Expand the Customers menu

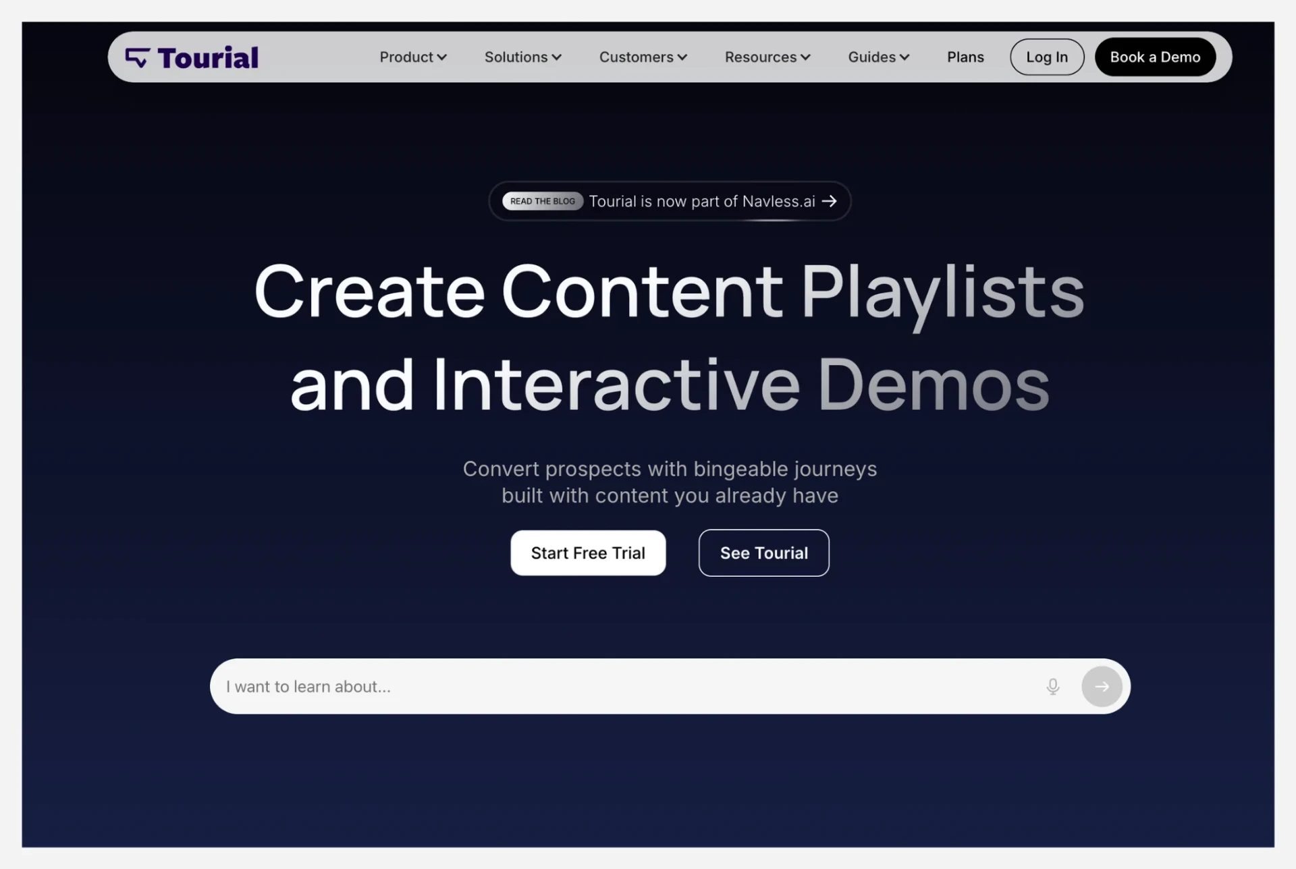643,57
